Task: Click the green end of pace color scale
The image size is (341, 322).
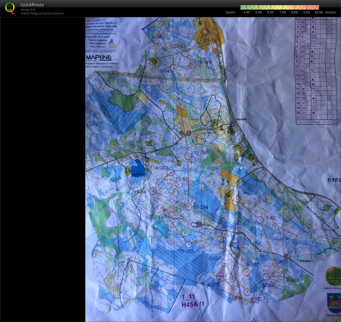Action: pos(243,7)
